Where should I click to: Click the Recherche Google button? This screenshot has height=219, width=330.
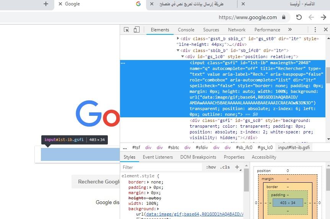[x=96, y=182]
